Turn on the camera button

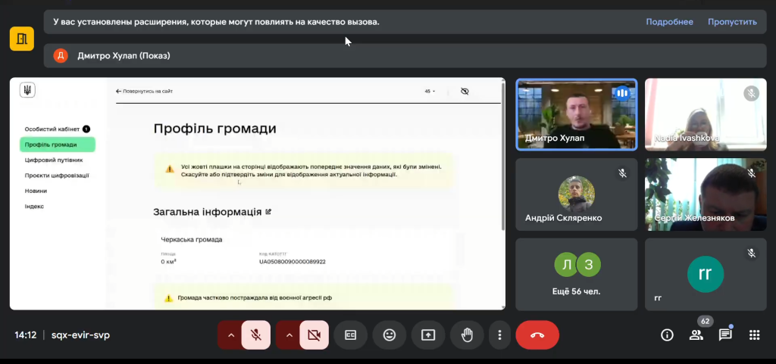(314, 334)
